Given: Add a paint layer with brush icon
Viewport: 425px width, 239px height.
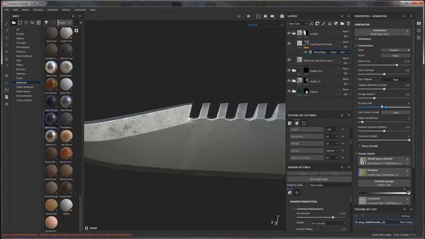Looking at the screenshot, I should (323, 24).
